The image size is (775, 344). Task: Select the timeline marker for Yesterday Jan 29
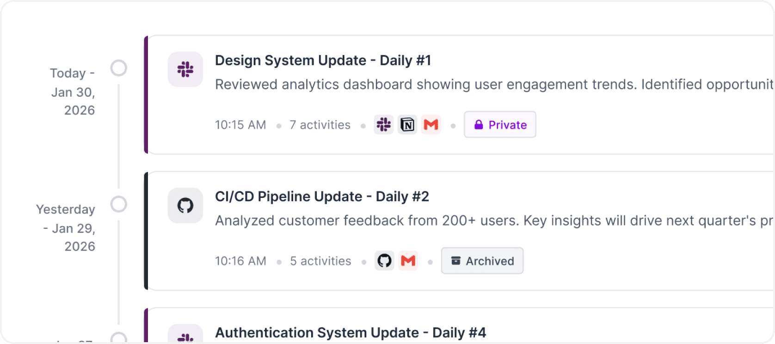pyautogui.click(x=119, y=204)
